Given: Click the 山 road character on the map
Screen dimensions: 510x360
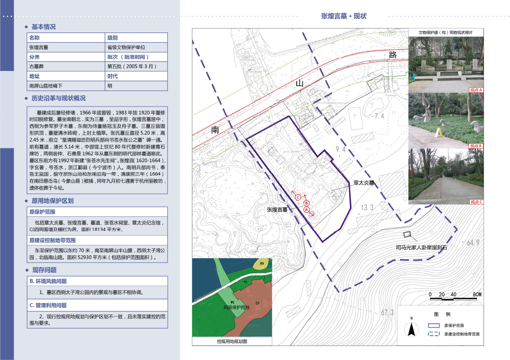Looking at the screenshot, I should click(x=300, y=83).
